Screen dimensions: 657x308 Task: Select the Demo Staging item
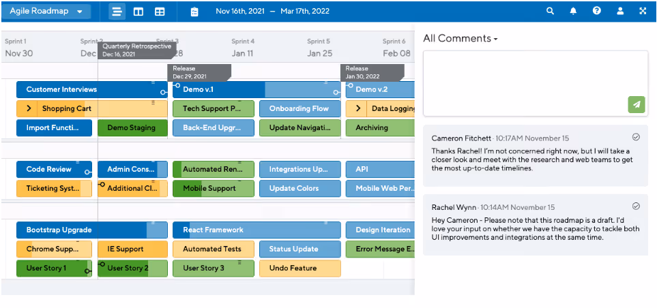[x=132, y=127]
